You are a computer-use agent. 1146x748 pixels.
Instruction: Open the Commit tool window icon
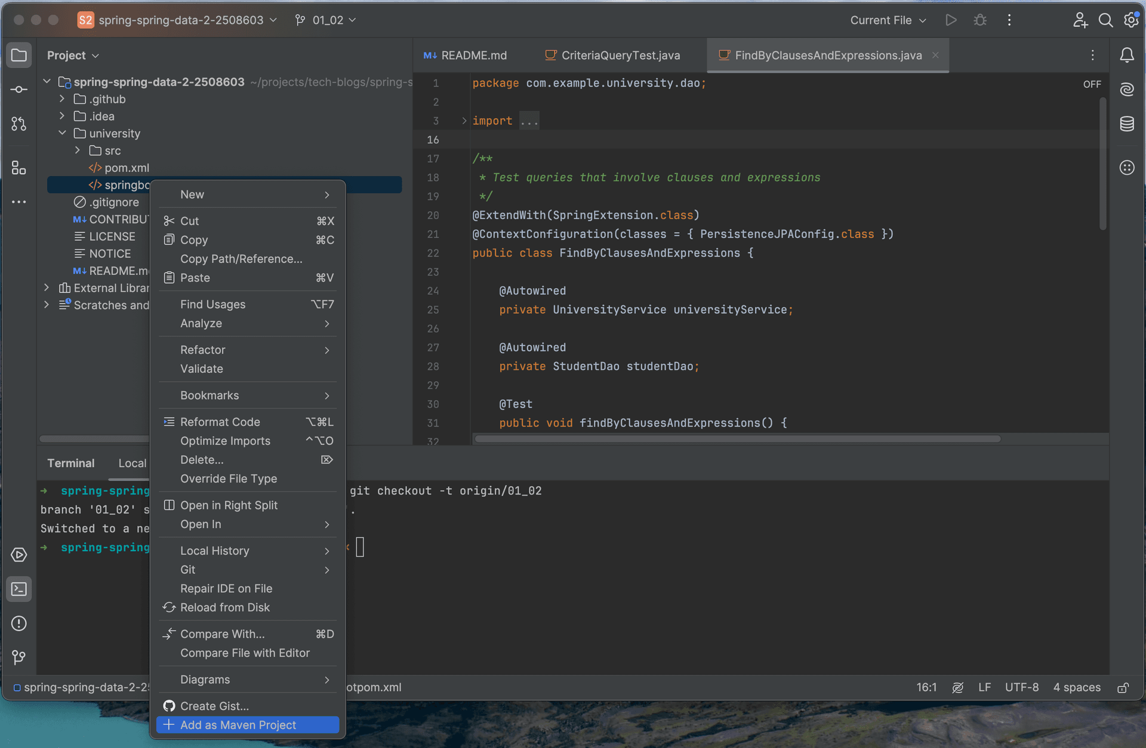pyautogui.click(x=19, y=89)
